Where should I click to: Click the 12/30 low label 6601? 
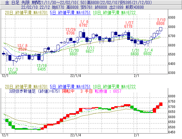74,54
